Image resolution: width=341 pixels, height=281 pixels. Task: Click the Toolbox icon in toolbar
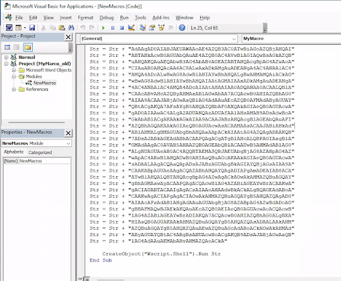[x=170, y=28]
